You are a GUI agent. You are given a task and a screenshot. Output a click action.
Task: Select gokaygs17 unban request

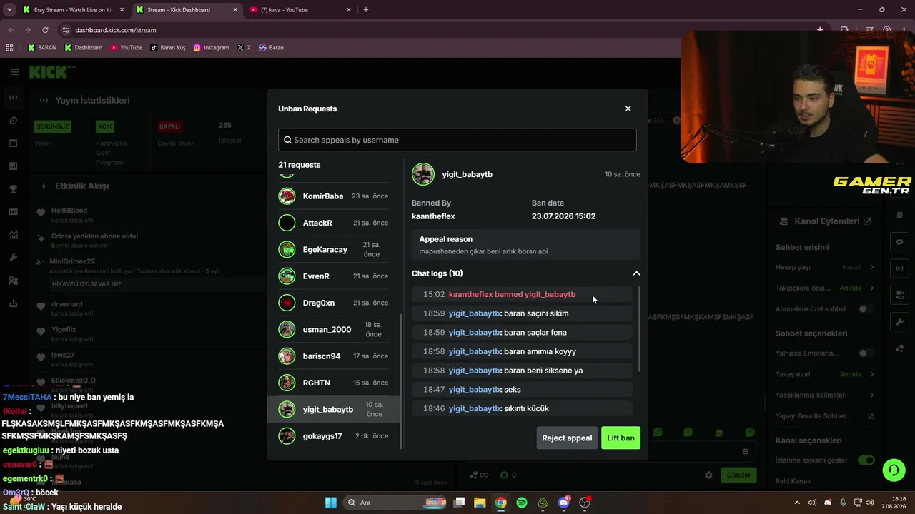(x=333, y=436)
